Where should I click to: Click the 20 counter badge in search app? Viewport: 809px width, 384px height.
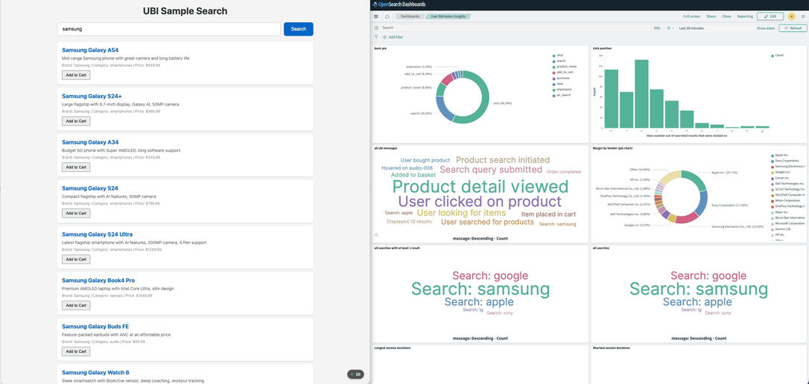click(x=355, y=374)
